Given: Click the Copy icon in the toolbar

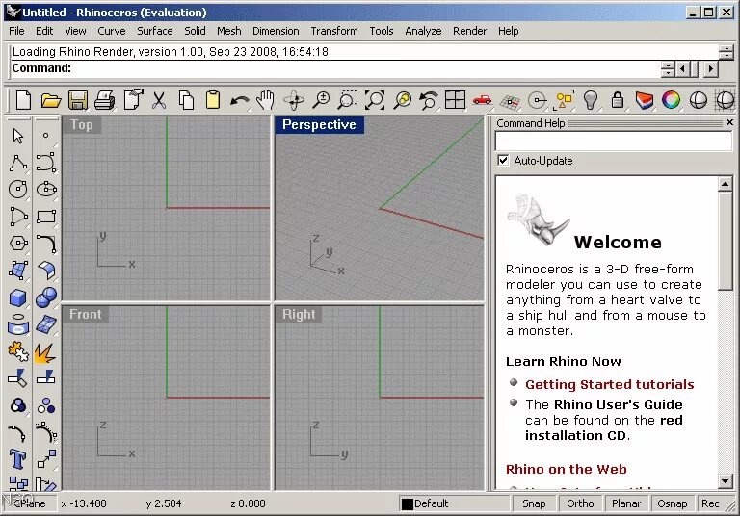Looking at the screenshot, I should [186, 100].
